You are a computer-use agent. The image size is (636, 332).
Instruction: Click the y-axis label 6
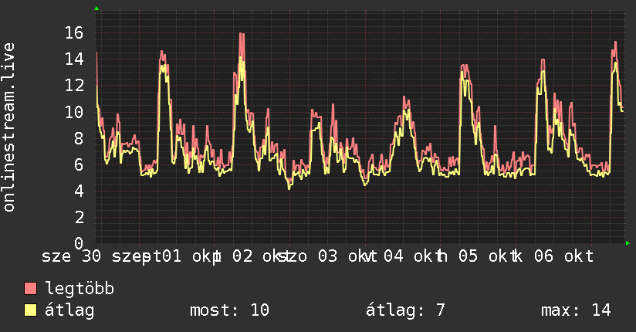[79, 164]
